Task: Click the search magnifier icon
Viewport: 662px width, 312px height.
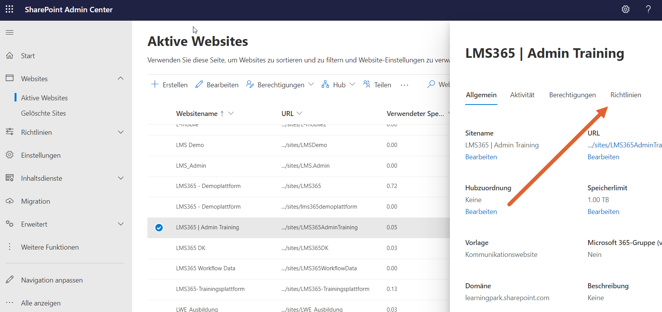Action: tap(431, 84)
